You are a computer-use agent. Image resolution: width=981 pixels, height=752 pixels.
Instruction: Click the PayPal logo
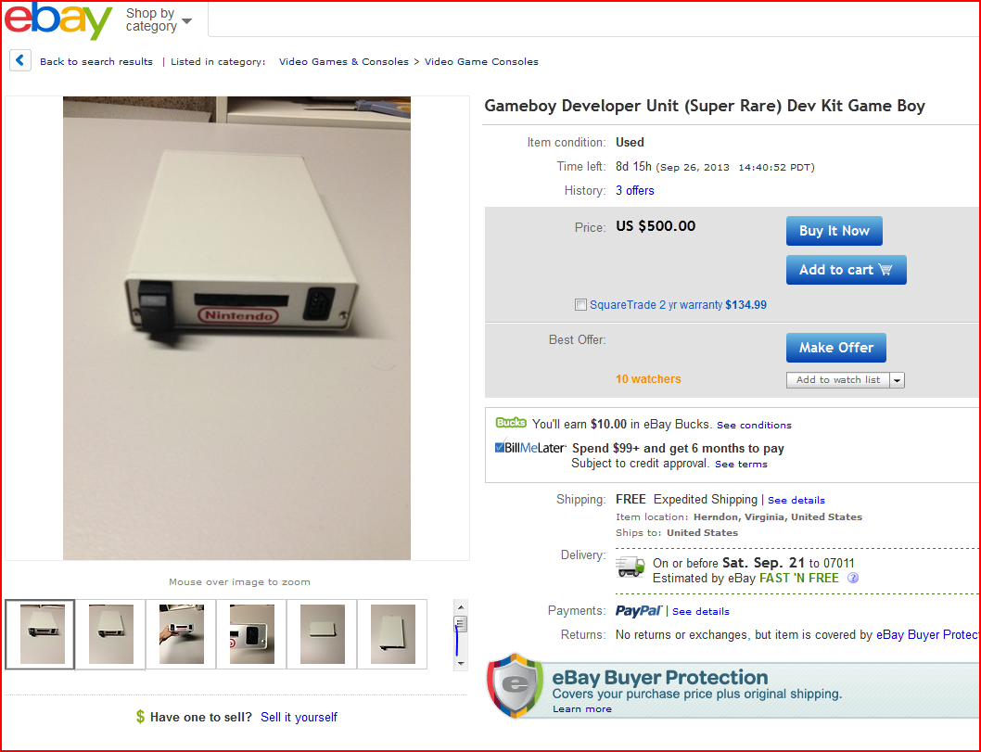click(638, 611)
